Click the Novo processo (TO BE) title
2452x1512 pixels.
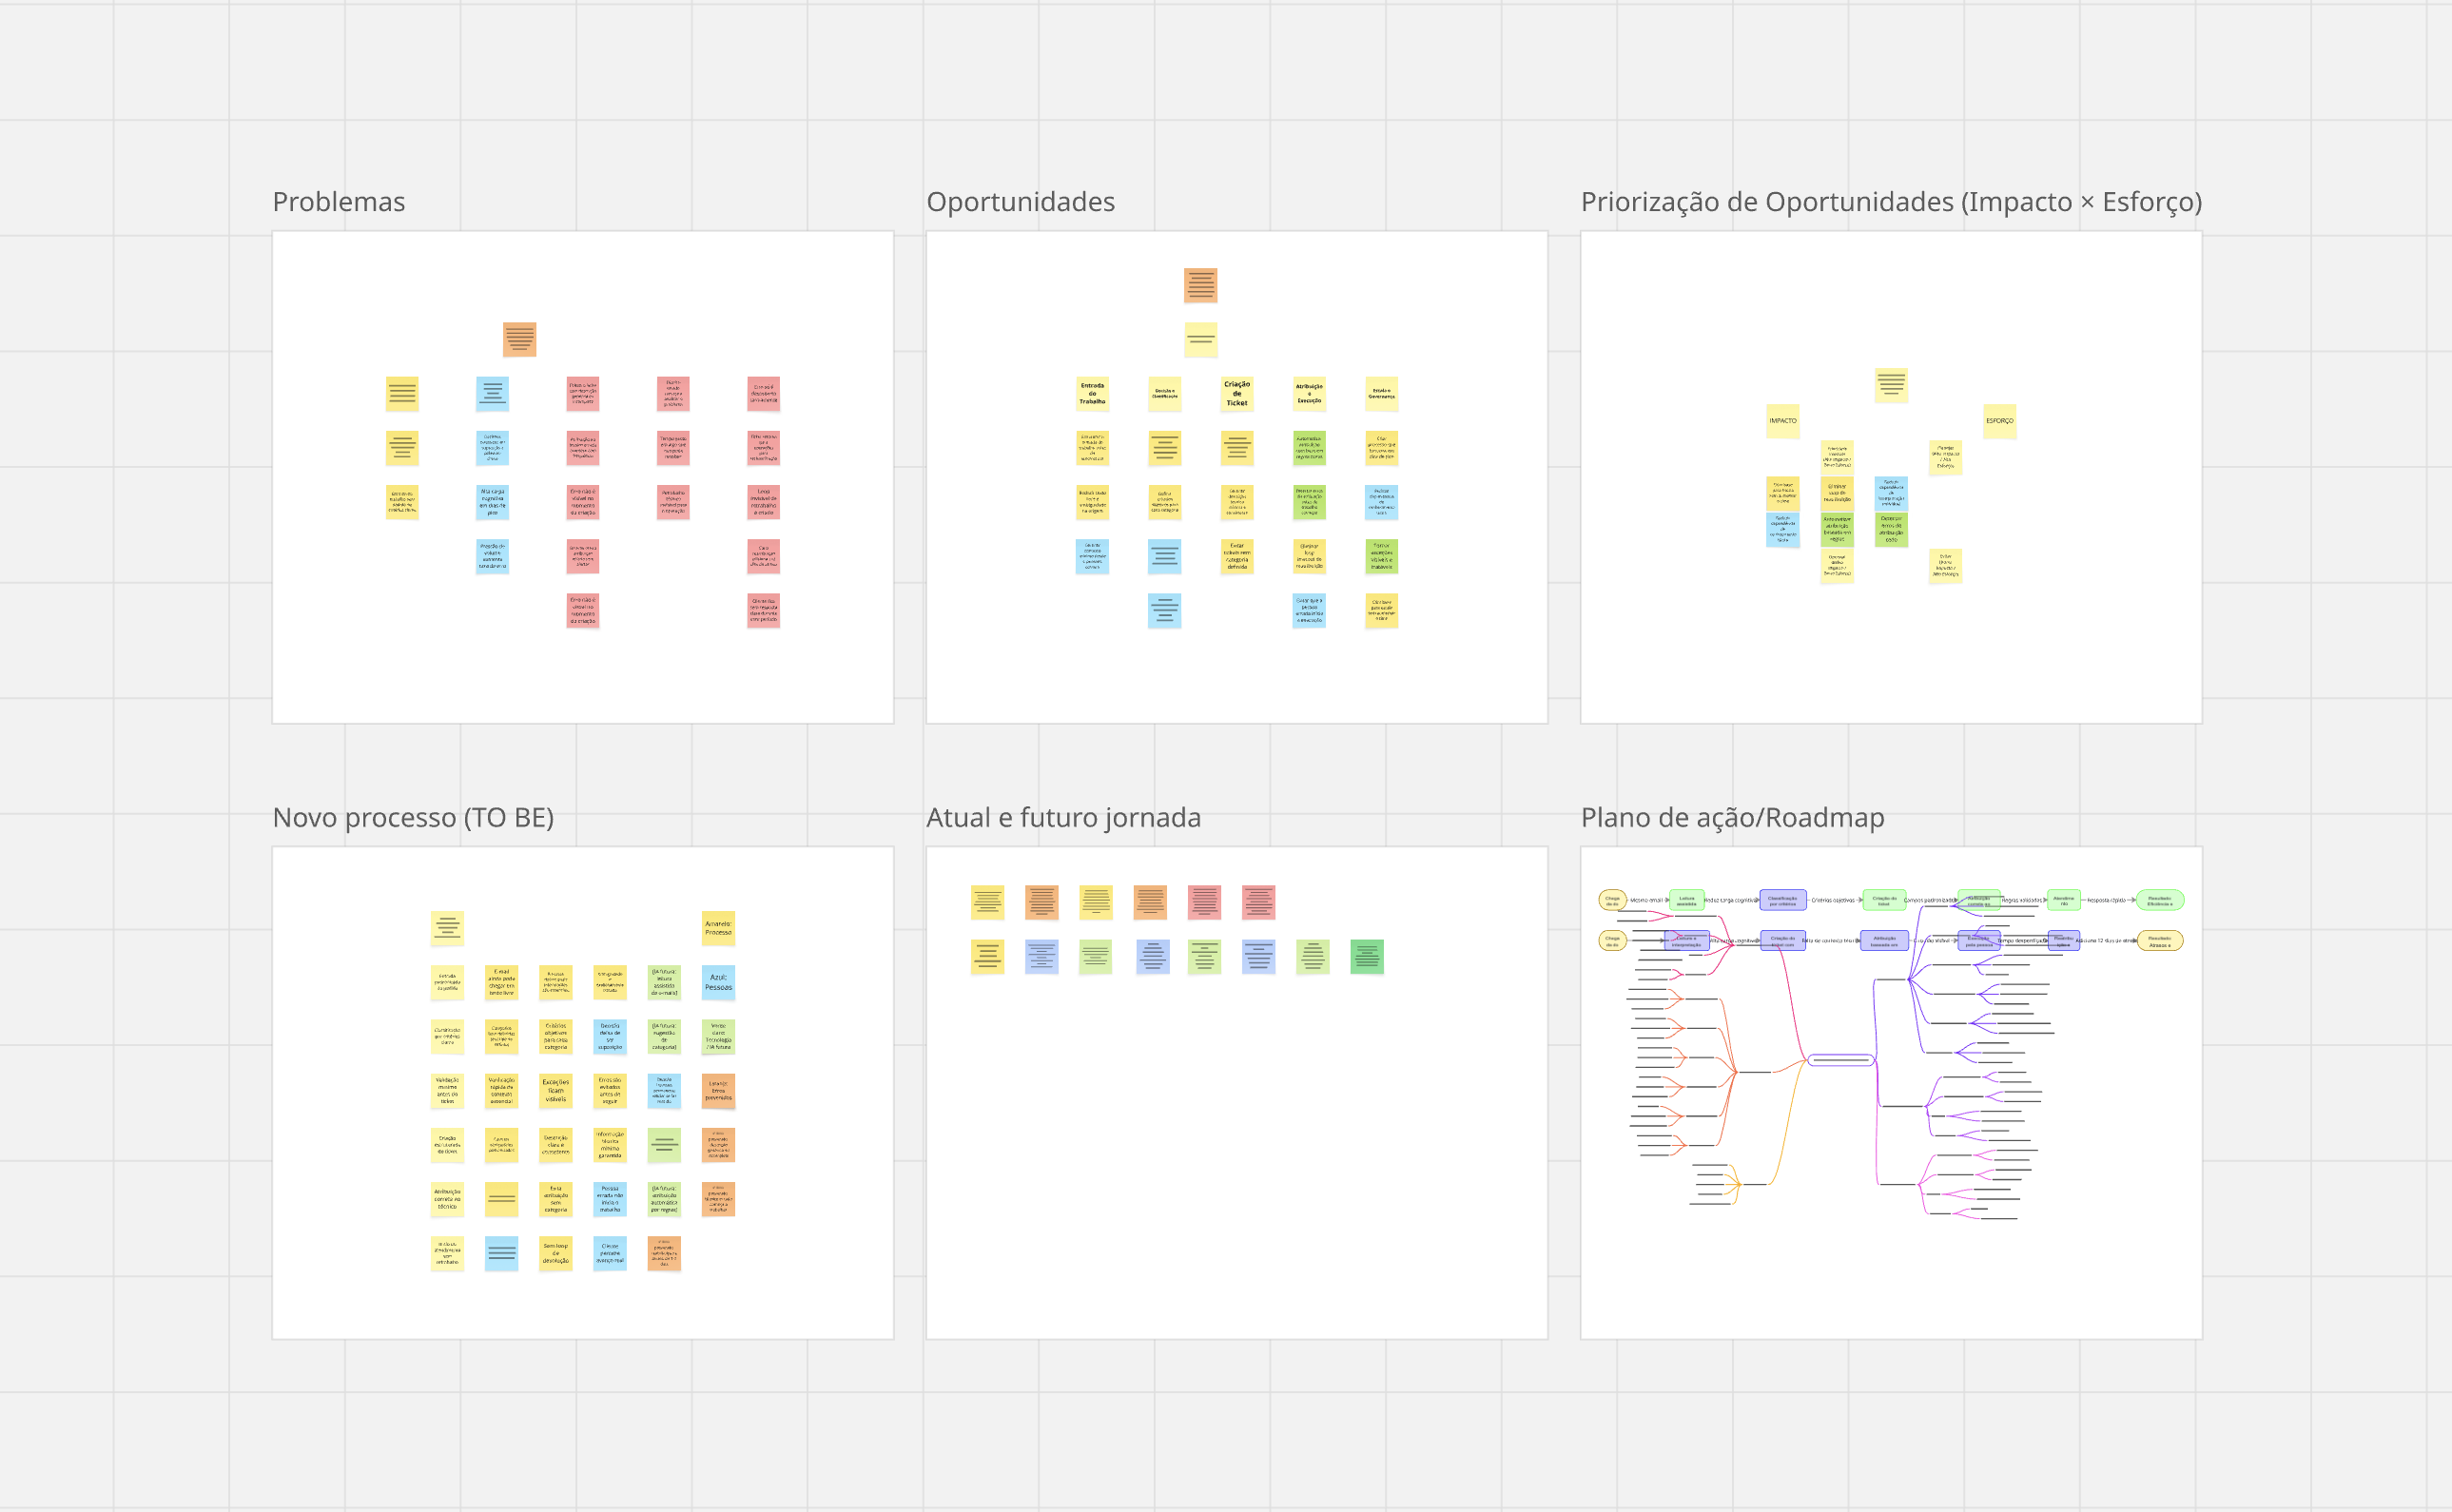tap(412, 818)
